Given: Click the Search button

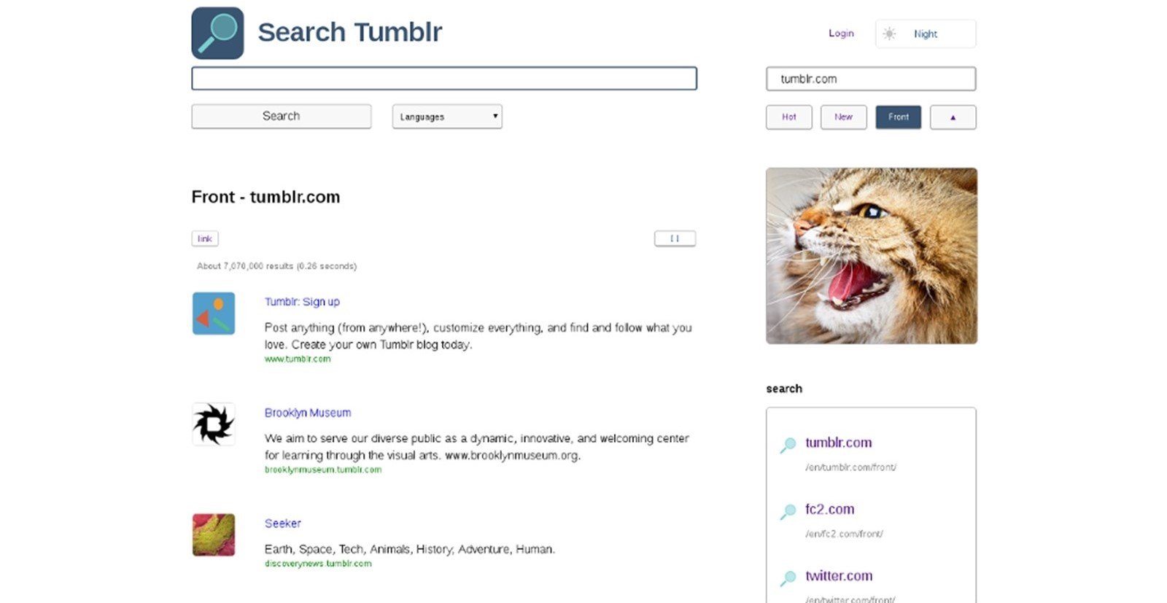Looking at the screenshot, I should 281,117.
